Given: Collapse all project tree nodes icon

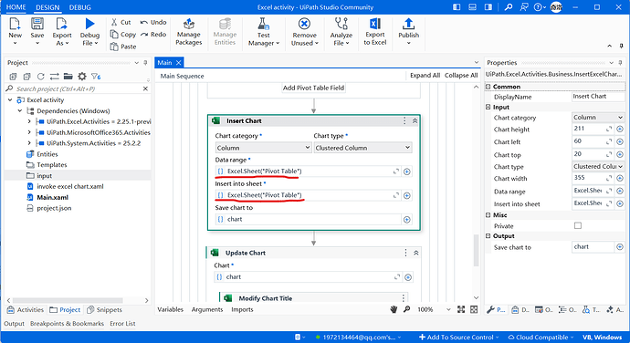Looking at the screenshot, I should click(26, 77).
